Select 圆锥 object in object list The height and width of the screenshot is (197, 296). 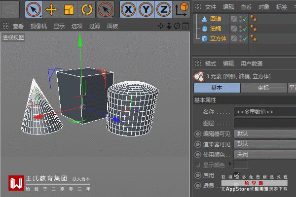(x=216, y=19)
